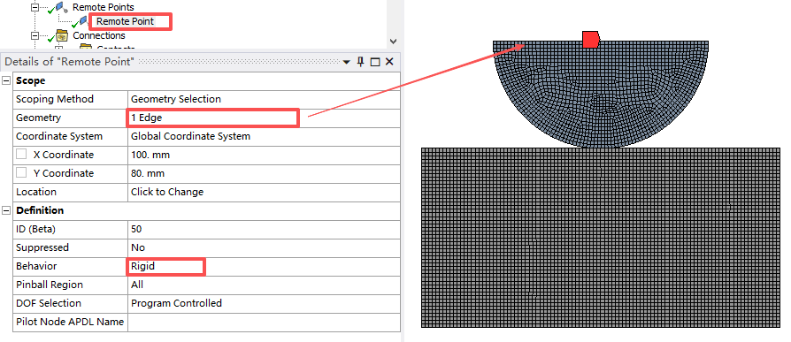791x342 pixels.
Task: Click the Connections folder icon
Action: [x=62, y=35]
